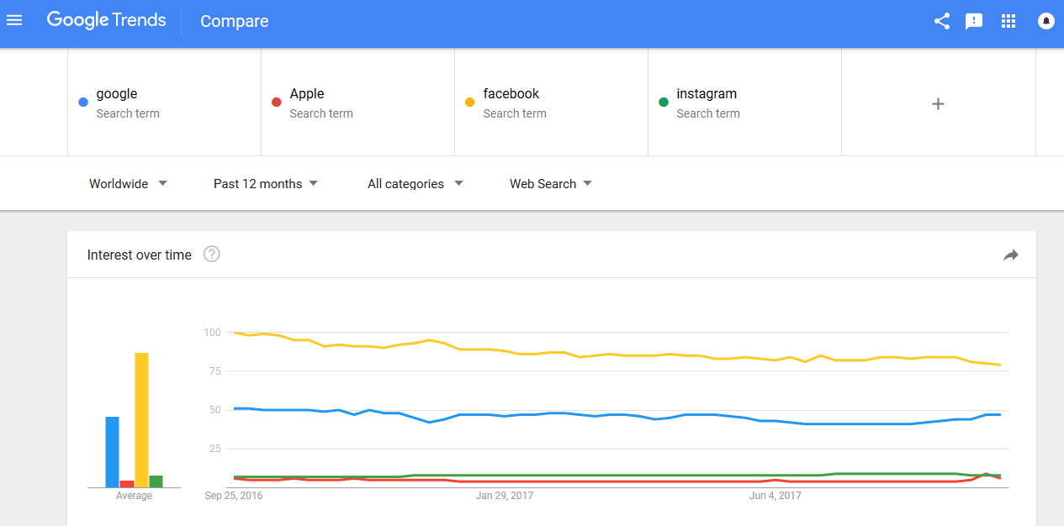Screen dimensions: 1064x526
Task: Click the yellow facebook average bar
Action: tap(141, 420)
